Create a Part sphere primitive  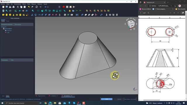[x=10, y=15]
